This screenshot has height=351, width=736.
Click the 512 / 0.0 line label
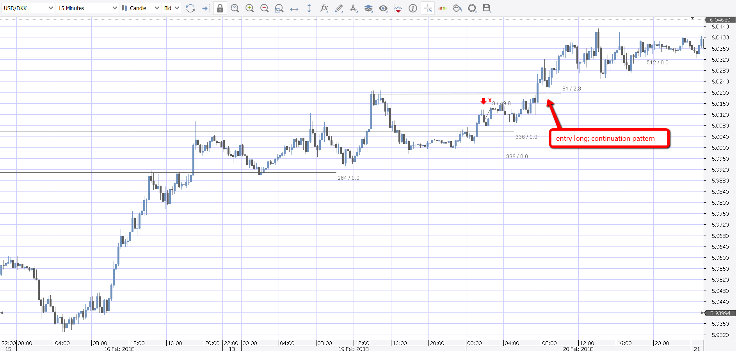pos(658,62)
